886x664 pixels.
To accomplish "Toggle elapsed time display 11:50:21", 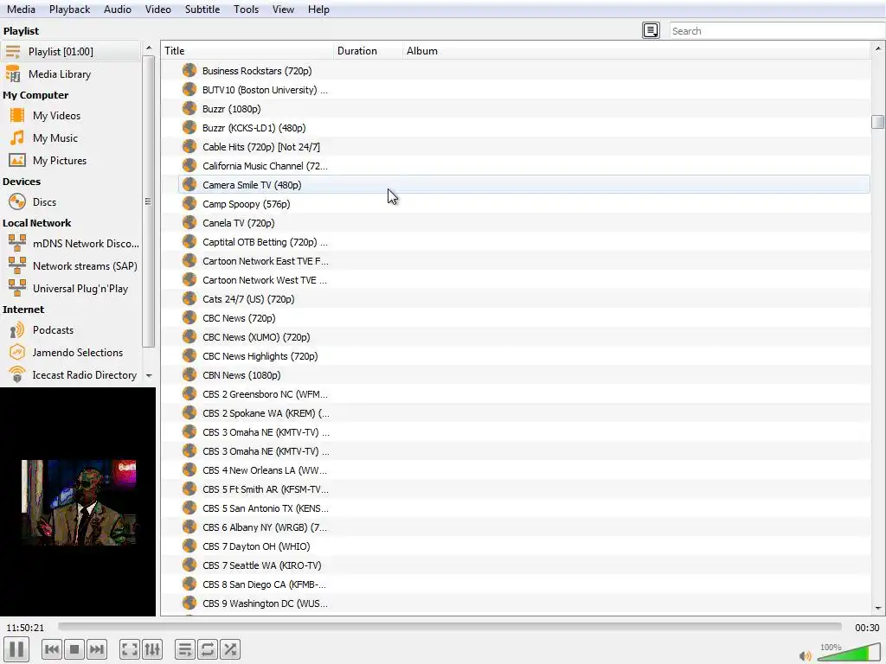I will coord(25,628).
